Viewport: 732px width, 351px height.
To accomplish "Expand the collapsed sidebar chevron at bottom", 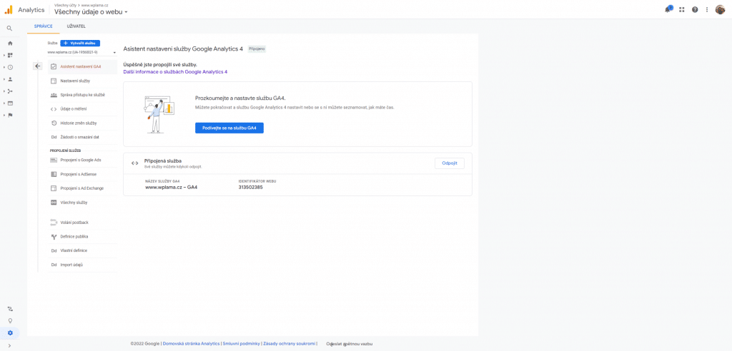I will [10, 345].
